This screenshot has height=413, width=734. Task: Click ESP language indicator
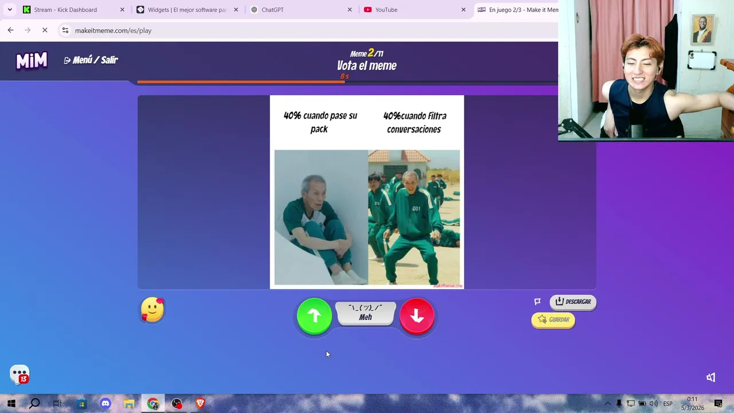(x=667, y=404)
